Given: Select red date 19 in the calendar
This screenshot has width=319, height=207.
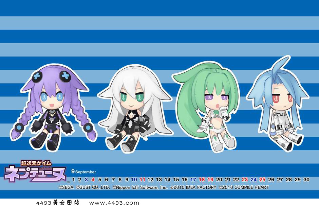Looking at the screenshot, I should [x=210, y=180].
